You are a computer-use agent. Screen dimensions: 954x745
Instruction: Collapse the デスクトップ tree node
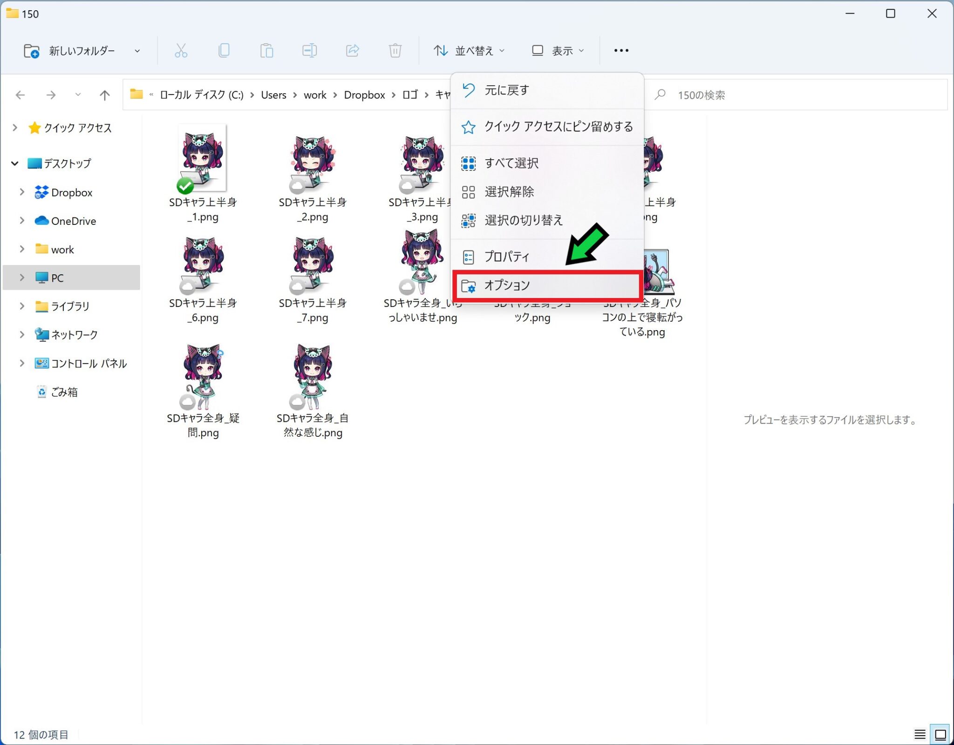point(15,163)
